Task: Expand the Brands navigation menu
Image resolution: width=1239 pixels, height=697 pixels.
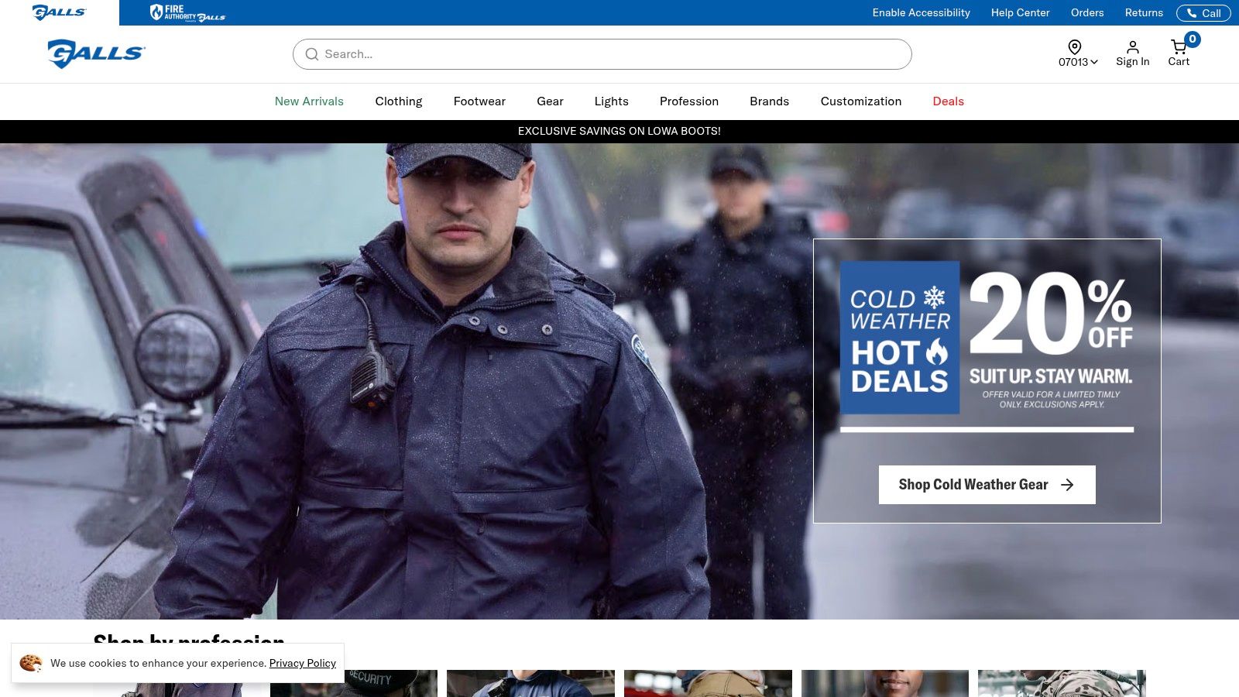Action: (x=769, y=101)
